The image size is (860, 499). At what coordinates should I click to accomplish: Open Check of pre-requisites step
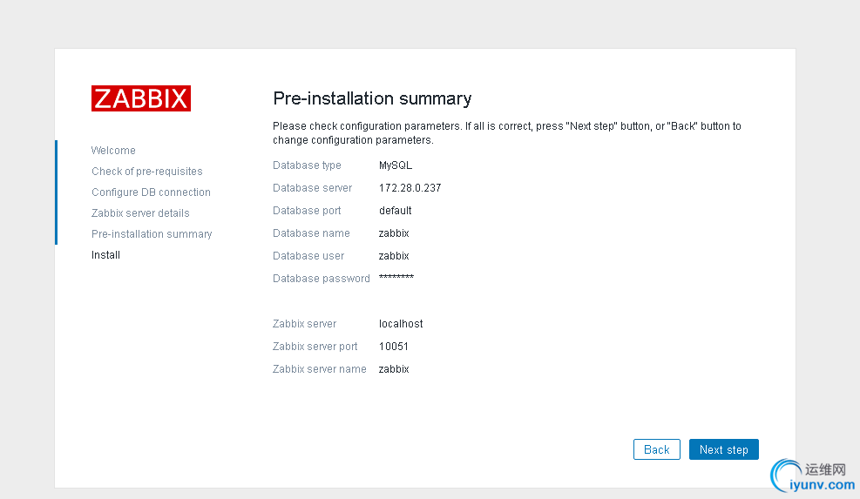click(147, 171)
